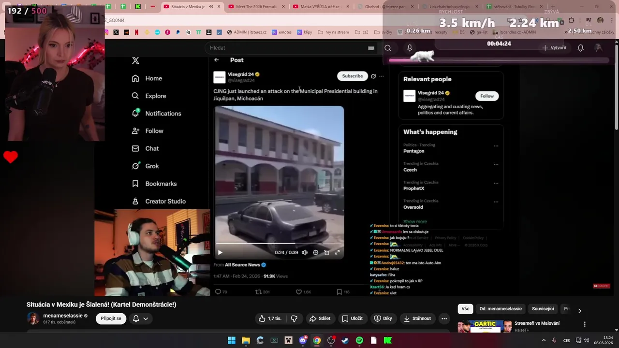Expand the channel notification bell dropdown
The image size is (619, 348).
click(140, 319)
